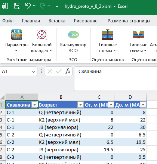Open filter dropdown for От, м column
Screen dimensions: 157x164
click(x=111, y=105)
